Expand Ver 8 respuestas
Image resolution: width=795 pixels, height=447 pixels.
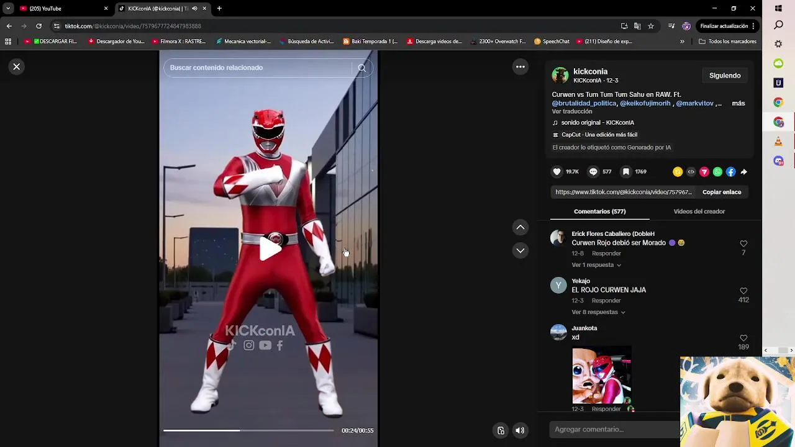(598, 312)
